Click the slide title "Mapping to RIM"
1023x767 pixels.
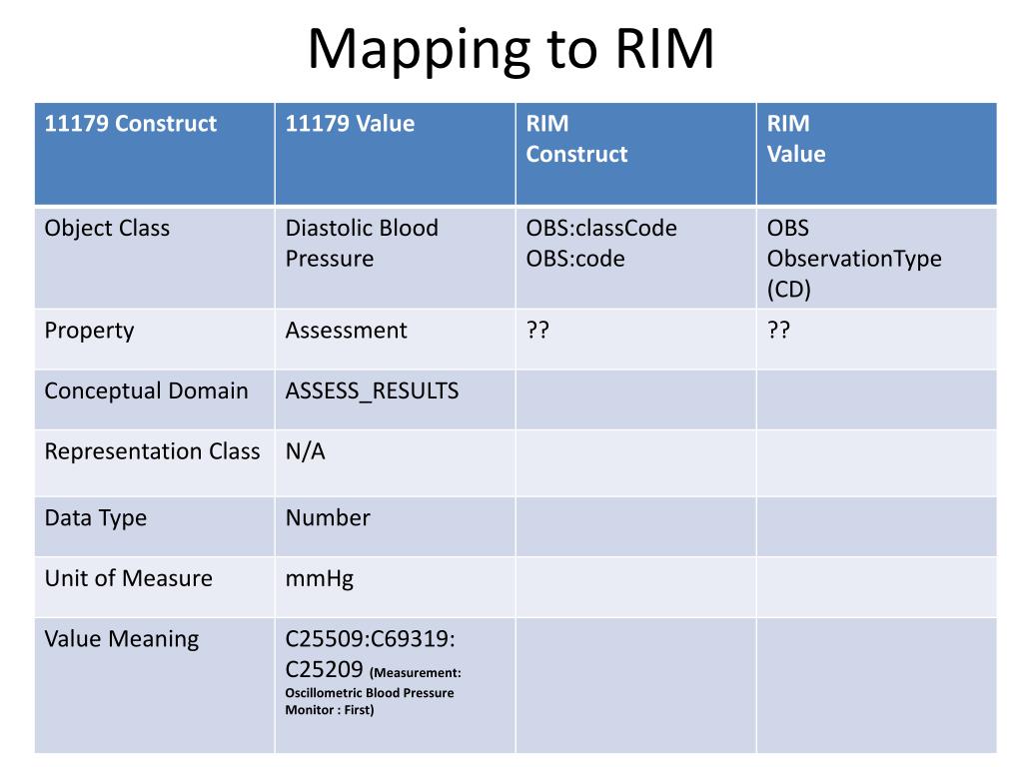(511, 50)
